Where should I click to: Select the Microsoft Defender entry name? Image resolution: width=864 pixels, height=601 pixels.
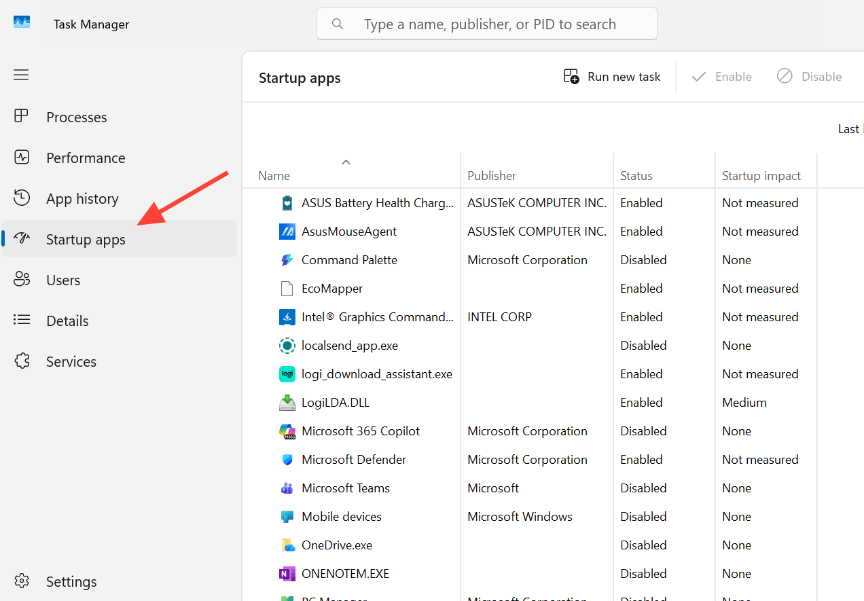(x=354, y=460)
